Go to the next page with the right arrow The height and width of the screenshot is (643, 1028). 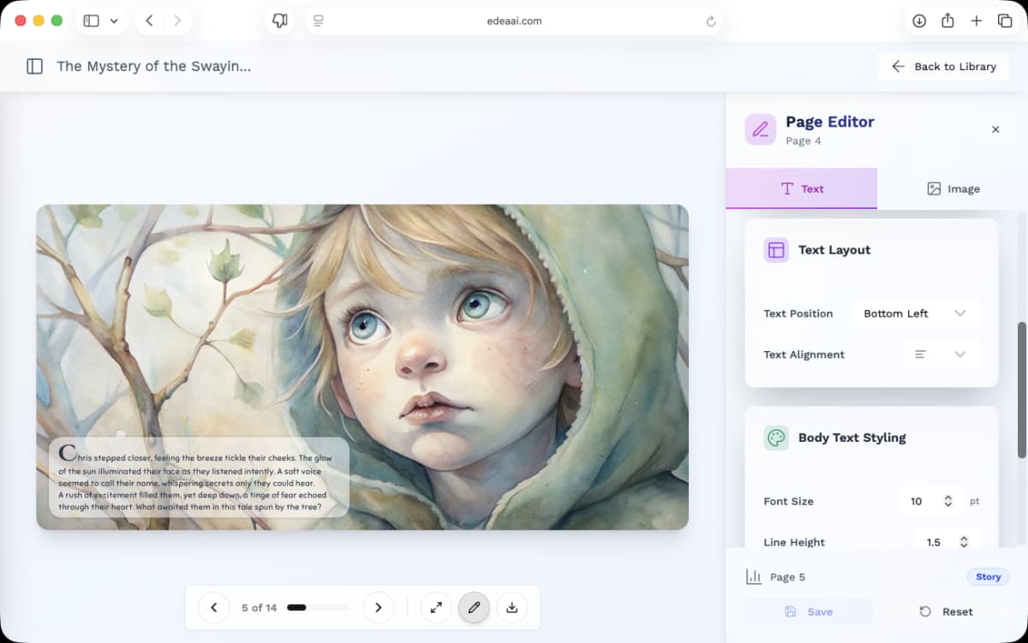tap(379, 607)
